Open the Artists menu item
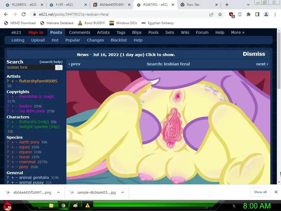The image size is (281, 211). 103,32
